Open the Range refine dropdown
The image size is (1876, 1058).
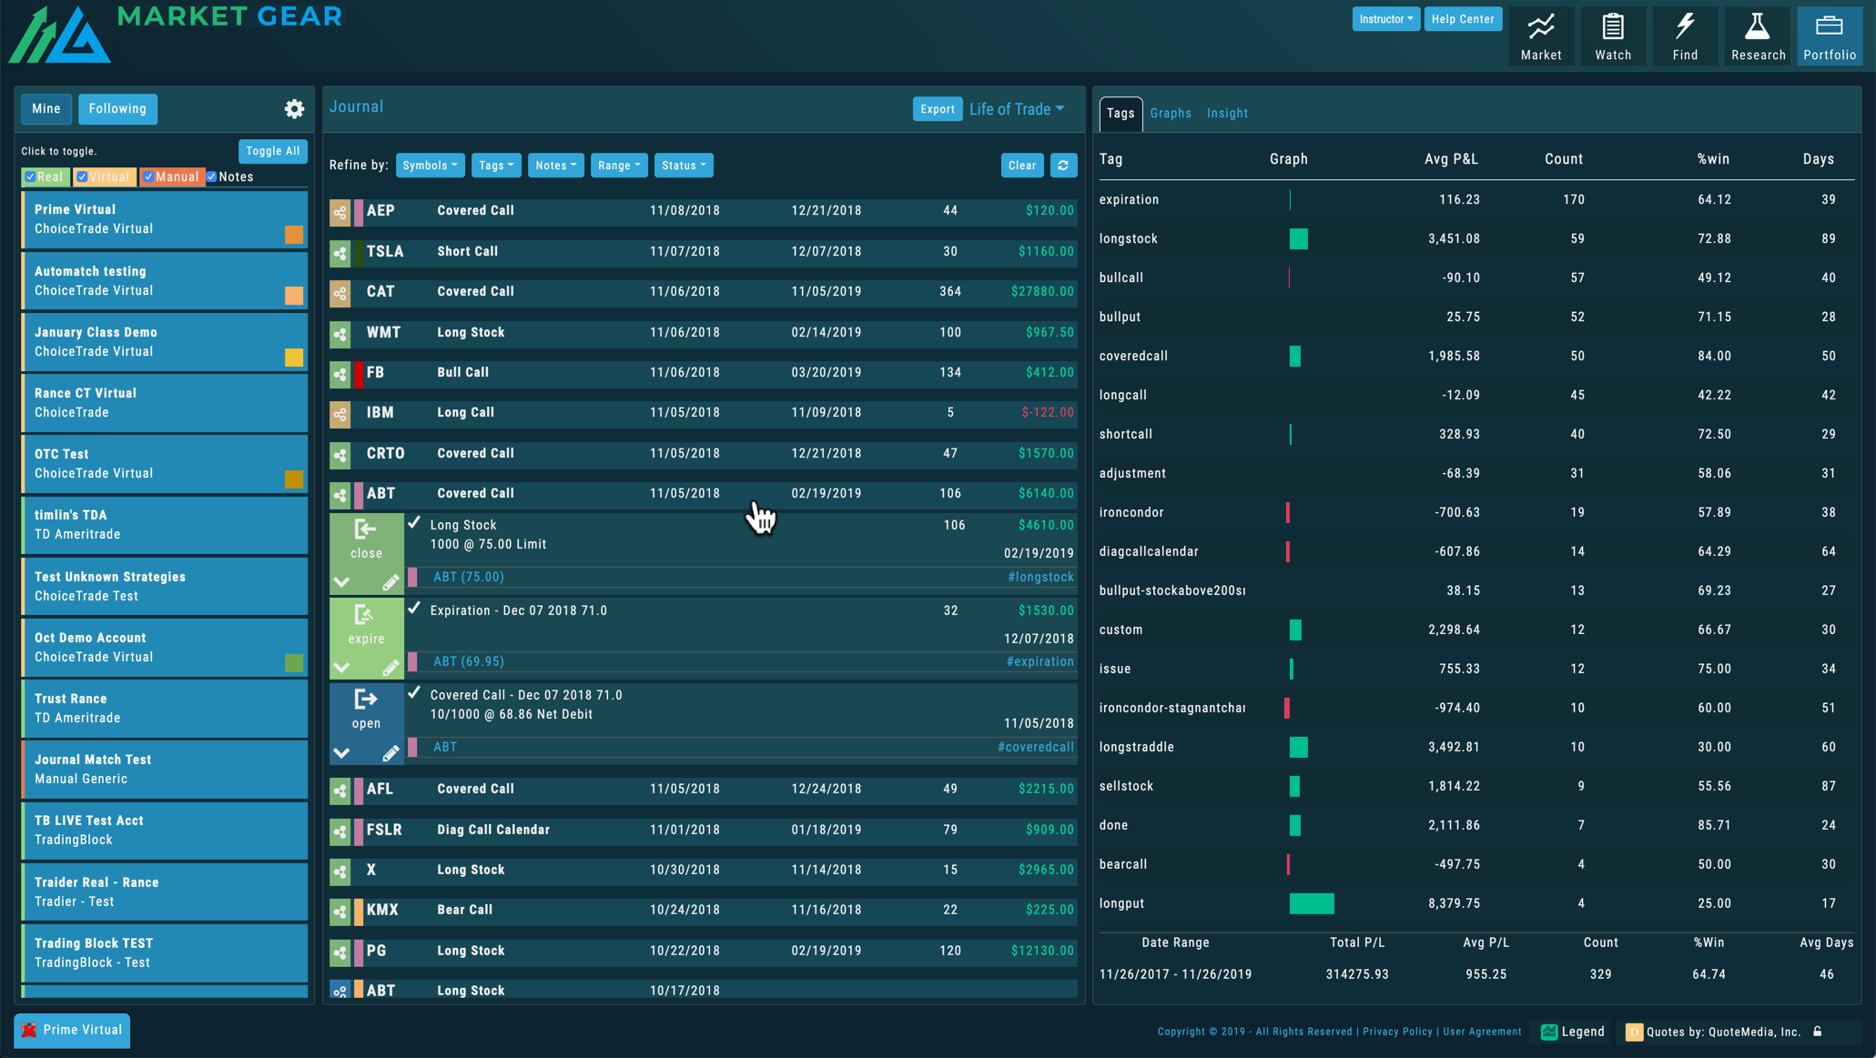(619, 166)
